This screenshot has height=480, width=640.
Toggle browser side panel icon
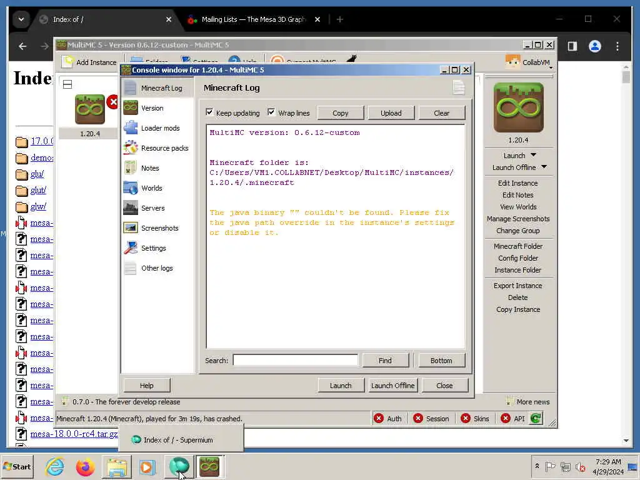tap(572, 46)
